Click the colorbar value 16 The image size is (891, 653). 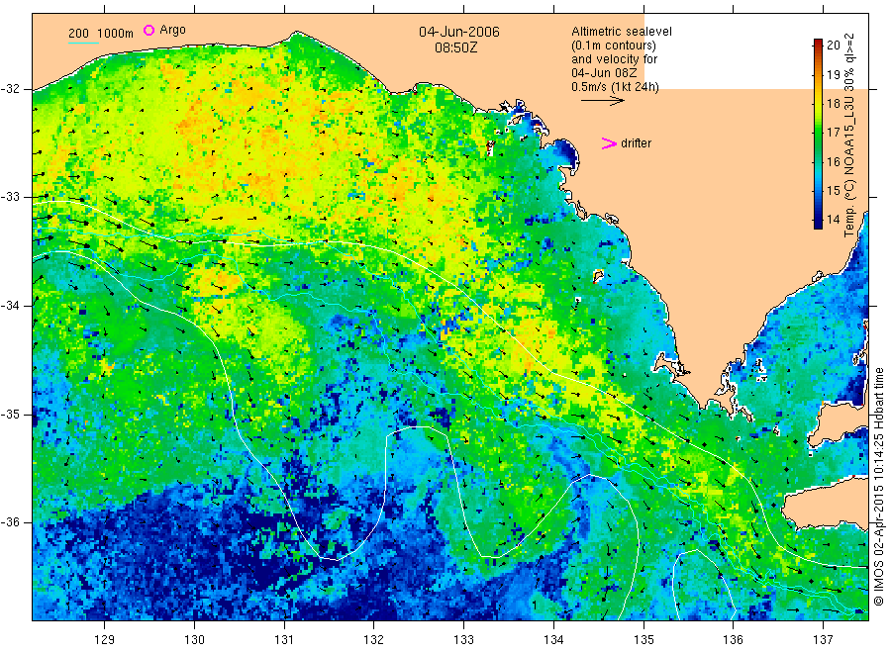[833, 162]
